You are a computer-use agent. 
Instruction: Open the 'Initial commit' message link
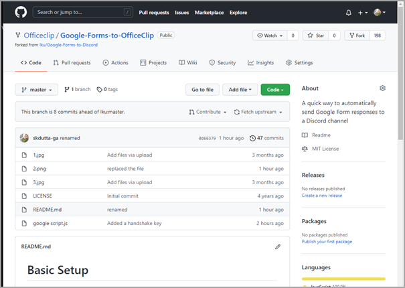pyautogui.click(x=123, y=196)
